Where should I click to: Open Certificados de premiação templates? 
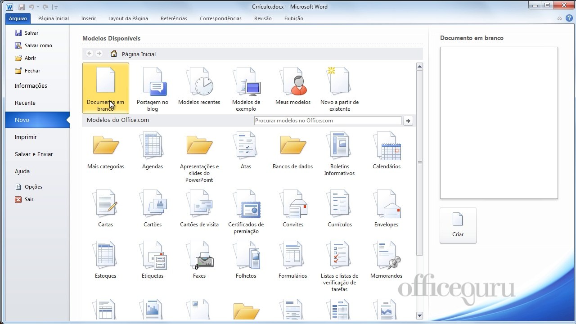(x=246, y=212)
